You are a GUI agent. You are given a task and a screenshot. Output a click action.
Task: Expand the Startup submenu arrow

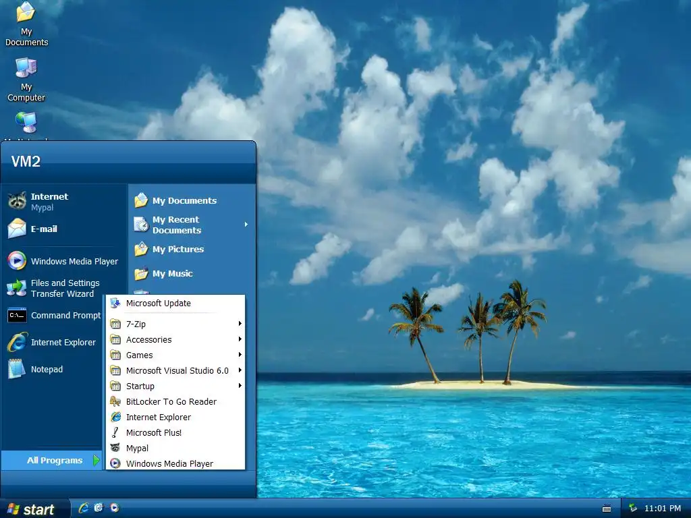(240, 385)
